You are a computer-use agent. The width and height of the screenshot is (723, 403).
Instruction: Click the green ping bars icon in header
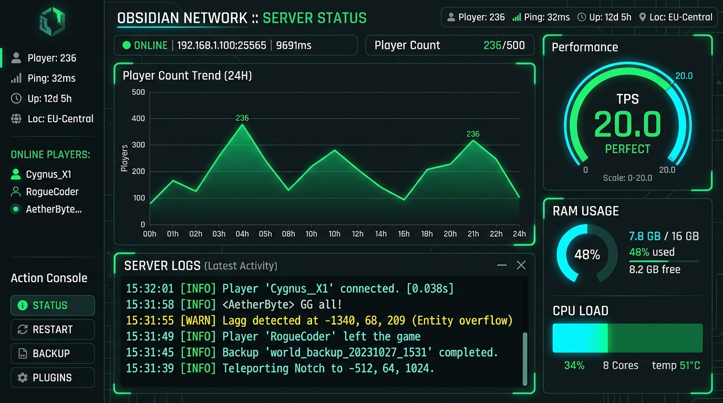tap(517, 17)
